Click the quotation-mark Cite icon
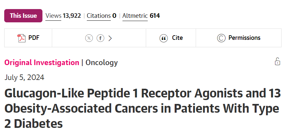 pos(164,38)
